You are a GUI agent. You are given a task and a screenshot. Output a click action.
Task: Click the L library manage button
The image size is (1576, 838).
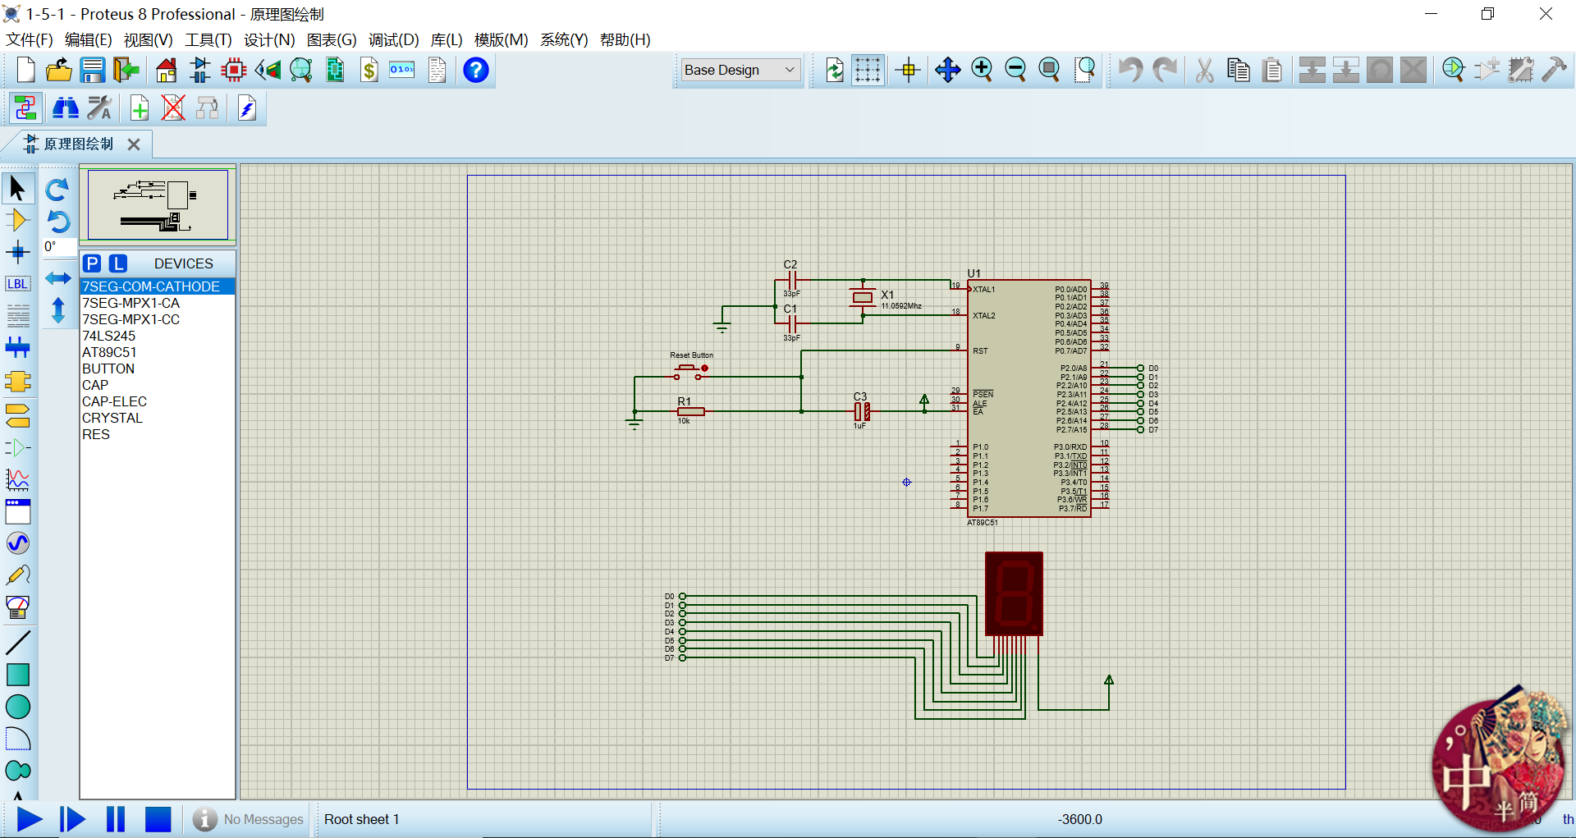click(119, 263)
